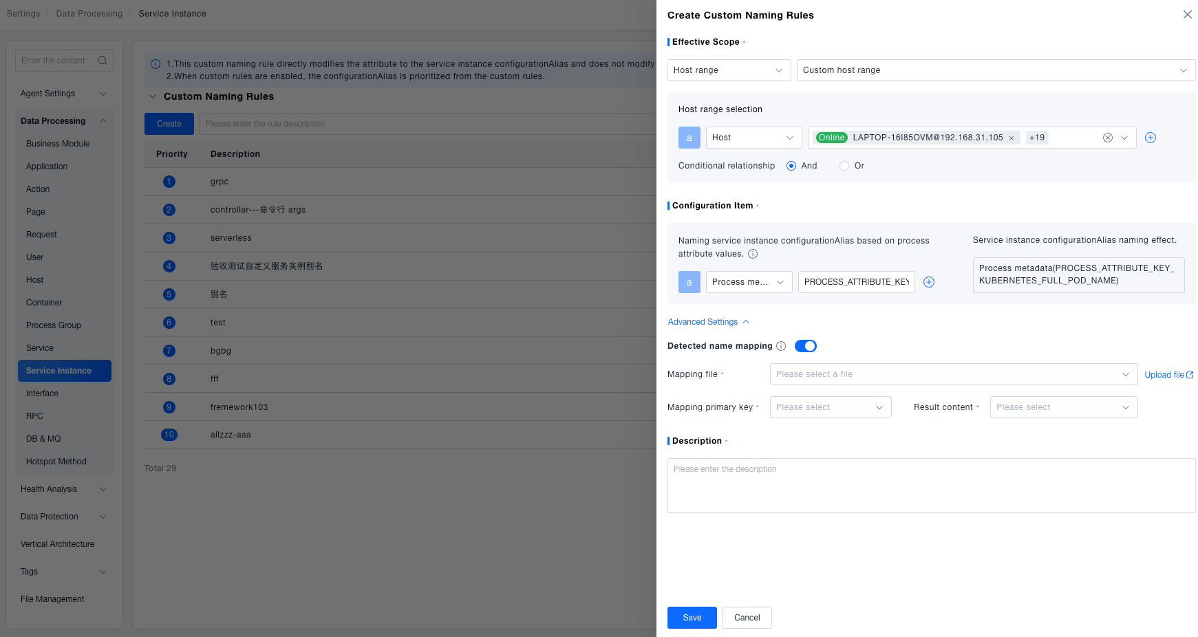The width and height of the screenshot is (1198, 637).
Task: Click the 'bgbg' rule description
Action: tap(221, 351)
